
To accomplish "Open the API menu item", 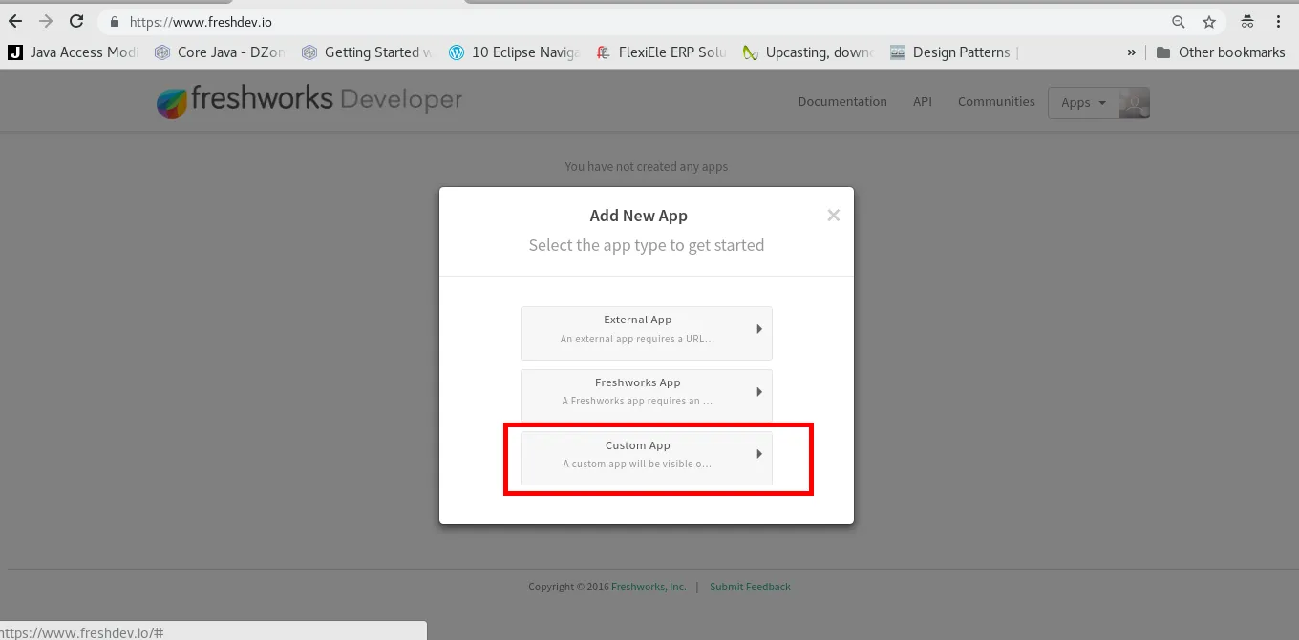I will tap(923, 102).
